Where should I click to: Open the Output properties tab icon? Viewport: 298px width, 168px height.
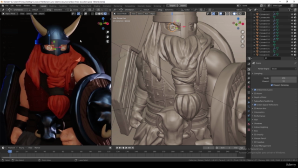point(249,74)
